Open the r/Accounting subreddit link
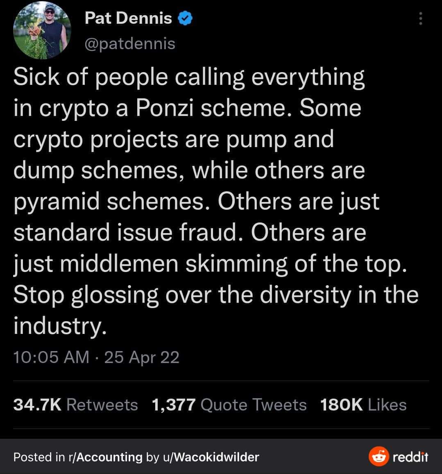 point(106,457)
